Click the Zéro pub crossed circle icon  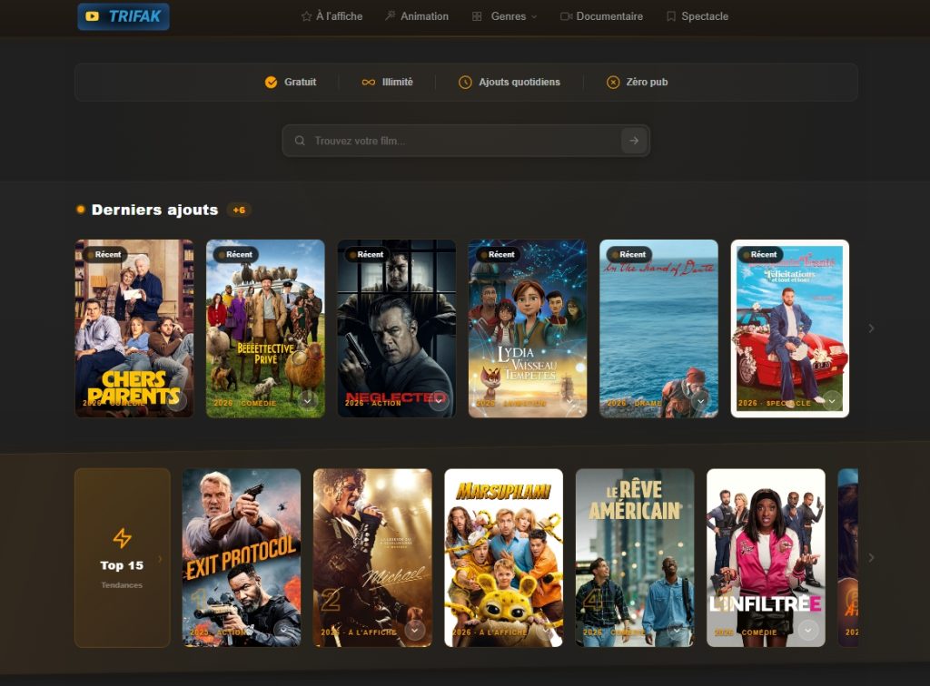tap(613, 83)
